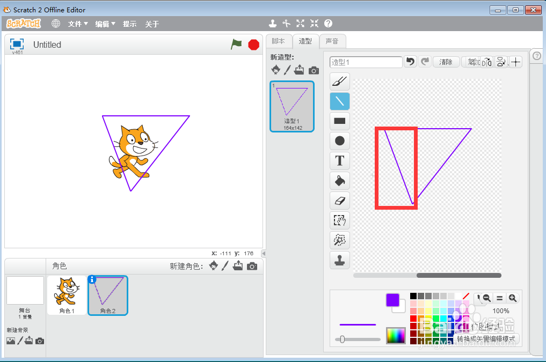Paint a new sprite
546x362 pixels.
click(x=225, y=266)
